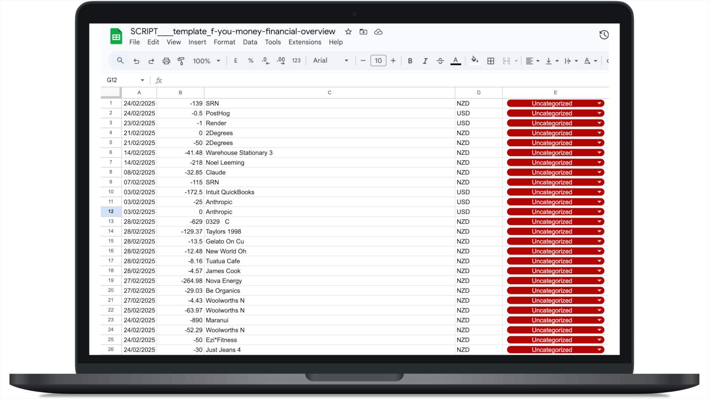The width and height of the screenshot is (709, 399).
Task: Click the search menus magnifier icon
Action: pyautogui.click(x=120, y=61)
